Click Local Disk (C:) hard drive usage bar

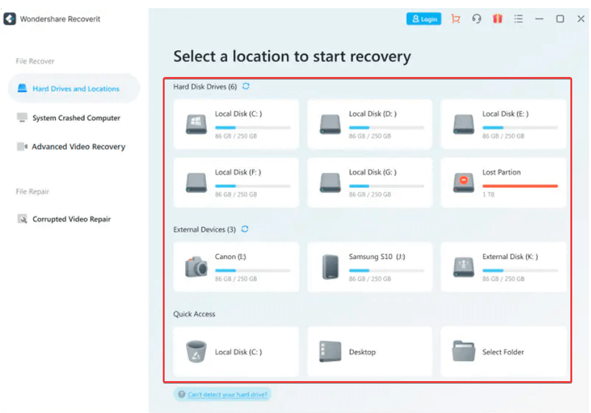[253, 128]
